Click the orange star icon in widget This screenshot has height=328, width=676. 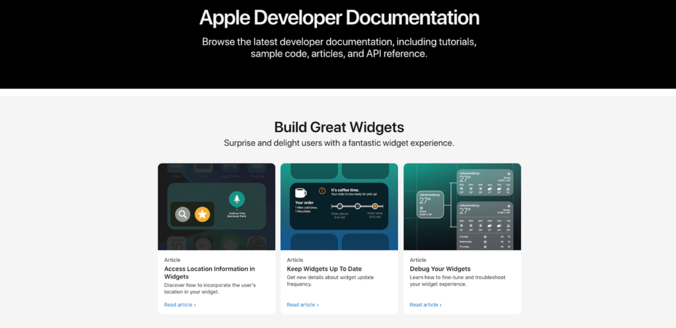(x=202, y=214)
